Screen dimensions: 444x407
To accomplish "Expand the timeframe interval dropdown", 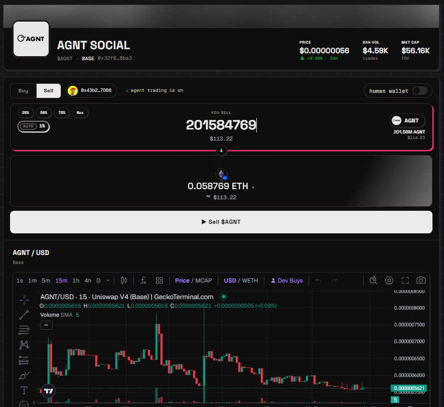I will tap(108, 281).
